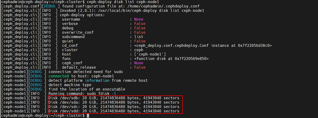Click the green 'connected' word in host line
Image resolution: width=318 pixels, height=118 pixels.
[x=58, y=76]
